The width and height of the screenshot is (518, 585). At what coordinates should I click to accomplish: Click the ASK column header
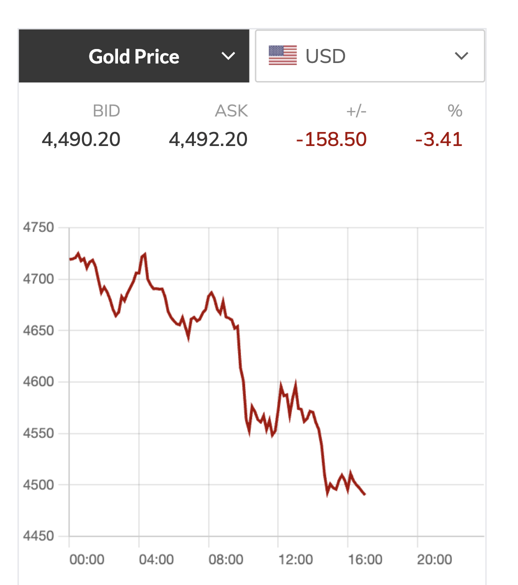231,110
